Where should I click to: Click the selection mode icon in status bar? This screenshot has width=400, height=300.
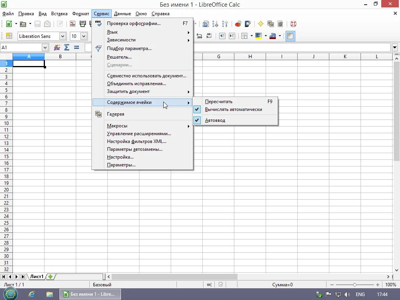(x=209, y=285)
